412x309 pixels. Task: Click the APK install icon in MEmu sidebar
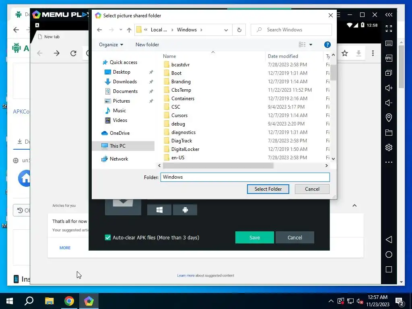(389, 58)
